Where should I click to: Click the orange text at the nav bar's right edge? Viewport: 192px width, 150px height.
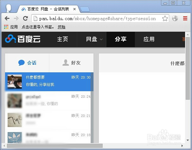tap(183, 39)
